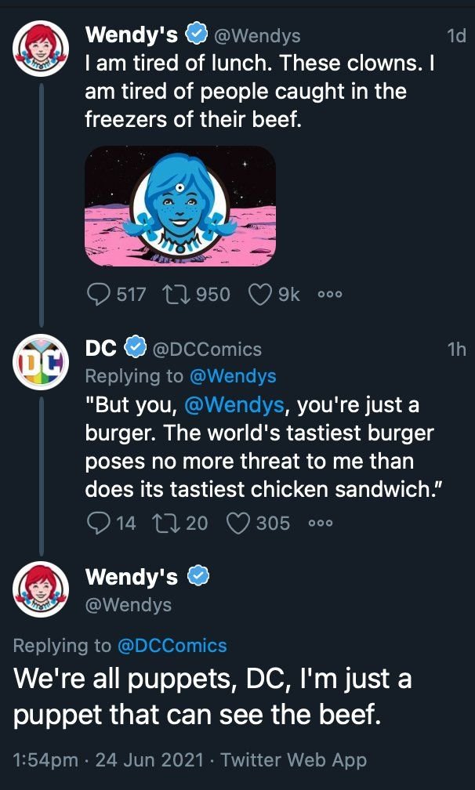Click Wendy's avatar on the main tweet

[x=39, y=590]
